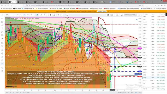Delete drawings with the trash icon

(2, 71)
